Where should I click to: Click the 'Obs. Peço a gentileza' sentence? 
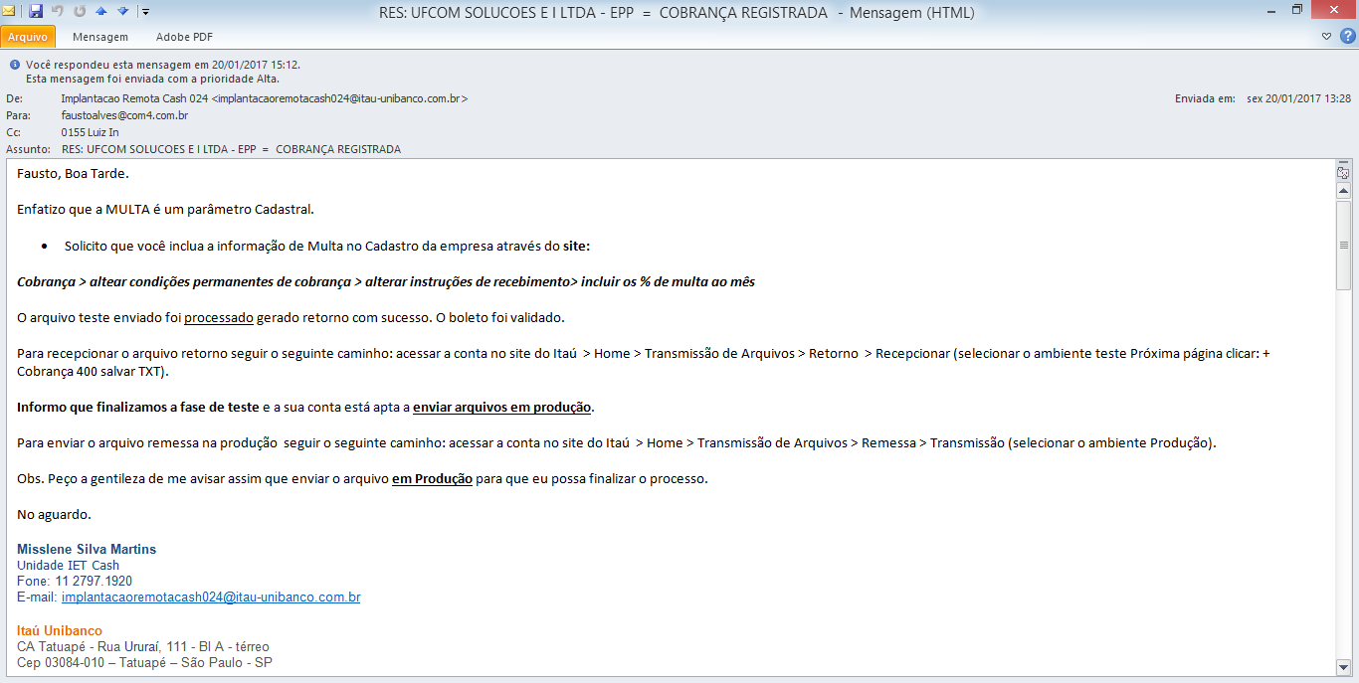(x=362, y=479)
